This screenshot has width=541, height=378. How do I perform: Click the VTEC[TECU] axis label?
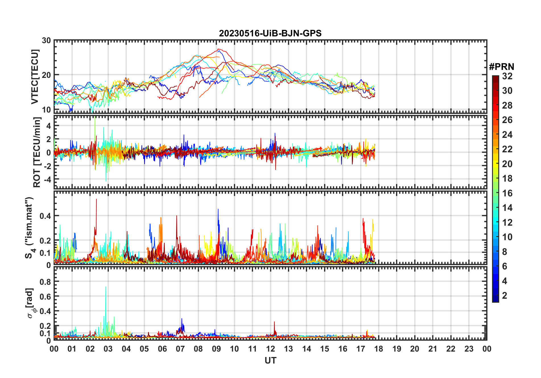coord(35,77)
